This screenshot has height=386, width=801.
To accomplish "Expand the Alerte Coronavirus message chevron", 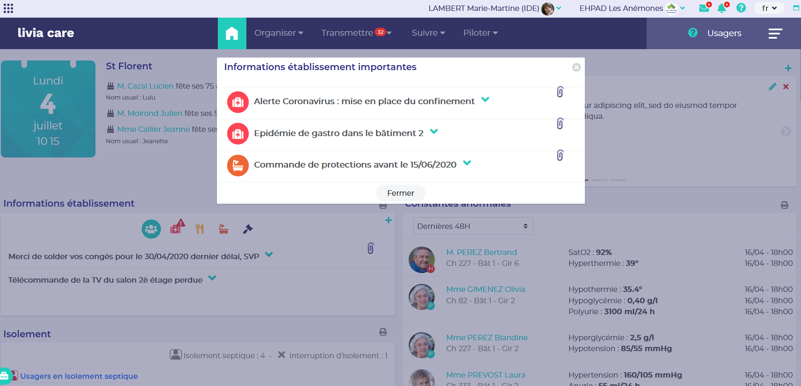I will click(485, 100).
